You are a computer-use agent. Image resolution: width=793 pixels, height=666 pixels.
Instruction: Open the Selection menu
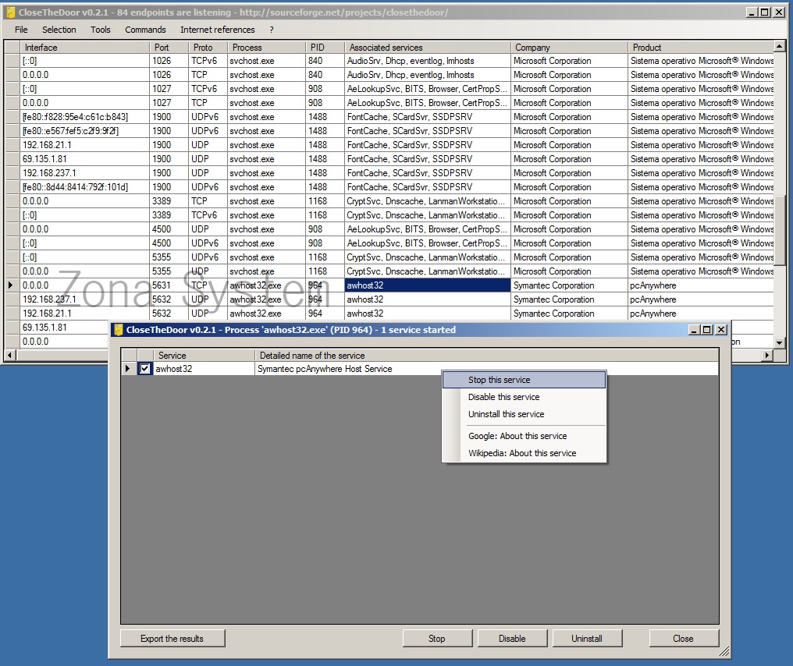pos(59,30)
